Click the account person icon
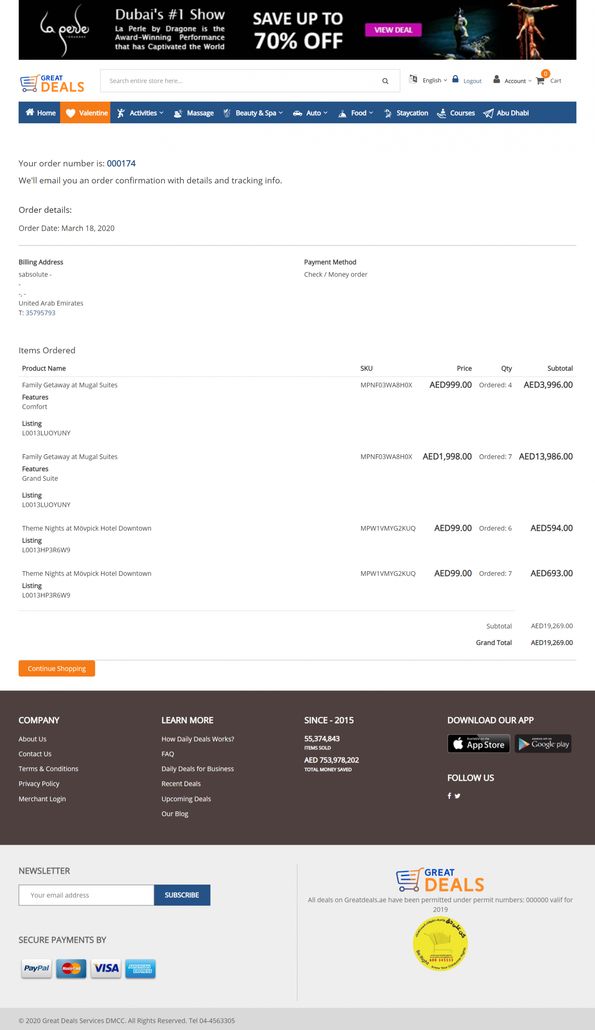The height and width of the screenshot is (1030, 595). click(x=496, y=79)
